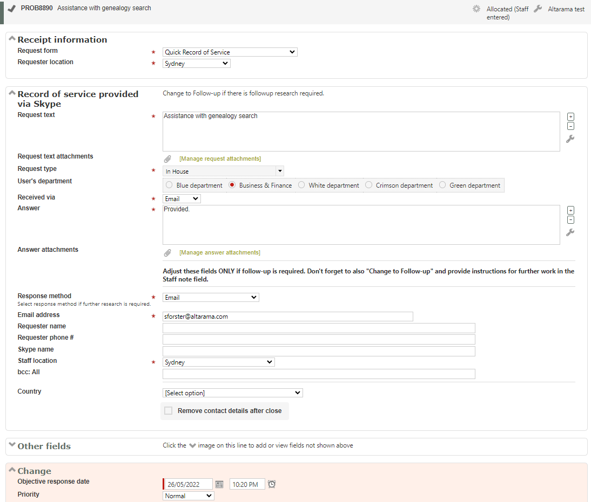Open Manage answer attachments link
591x502 pixels.
tap(220, 252)
